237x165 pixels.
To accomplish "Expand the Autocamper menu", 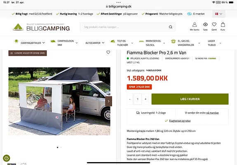I will [x=95, y=43].
